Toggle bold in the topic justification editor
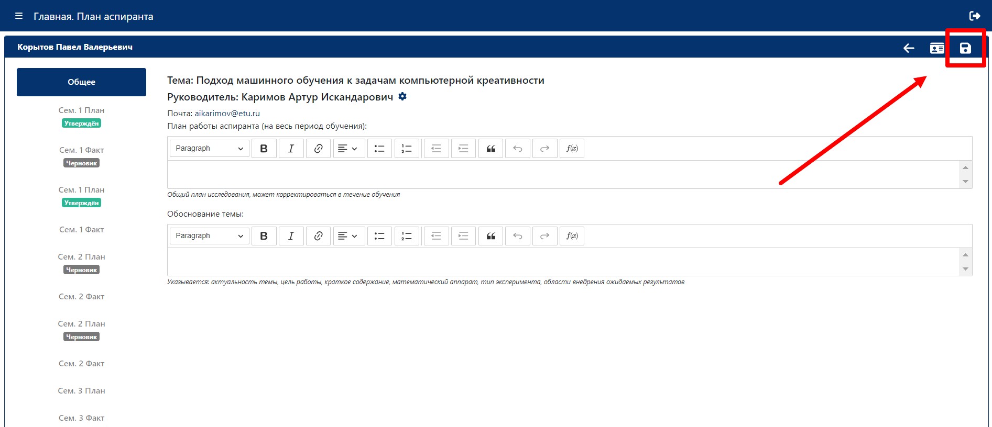 coord(264,236)
